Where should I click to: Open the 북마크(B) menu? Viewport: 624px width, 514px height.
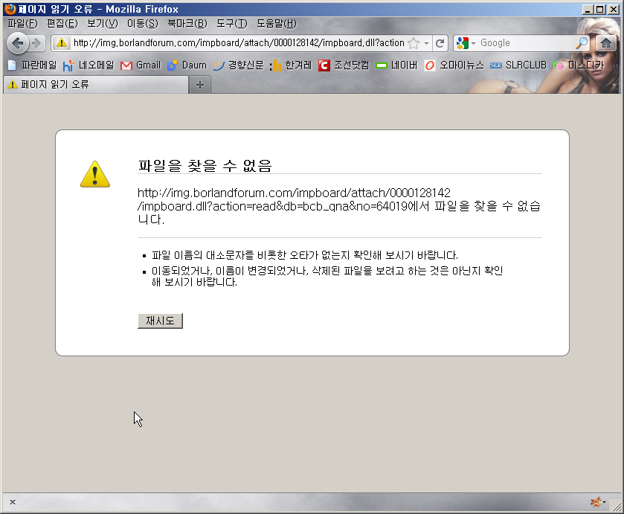click(x=187, y=23)
